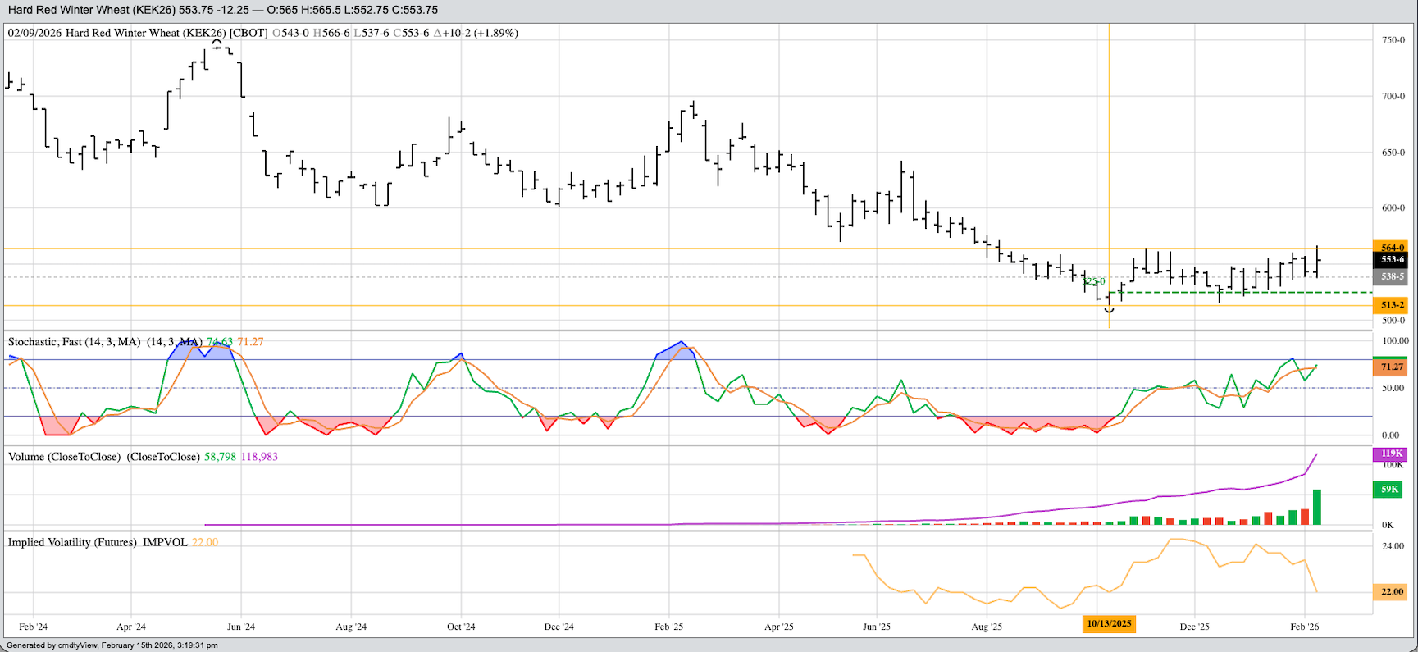Click the Hard Red Winter Wheat chart legend header
Image resolution: width=1418 pixels, height=652 pixels.
pos(262,34)
